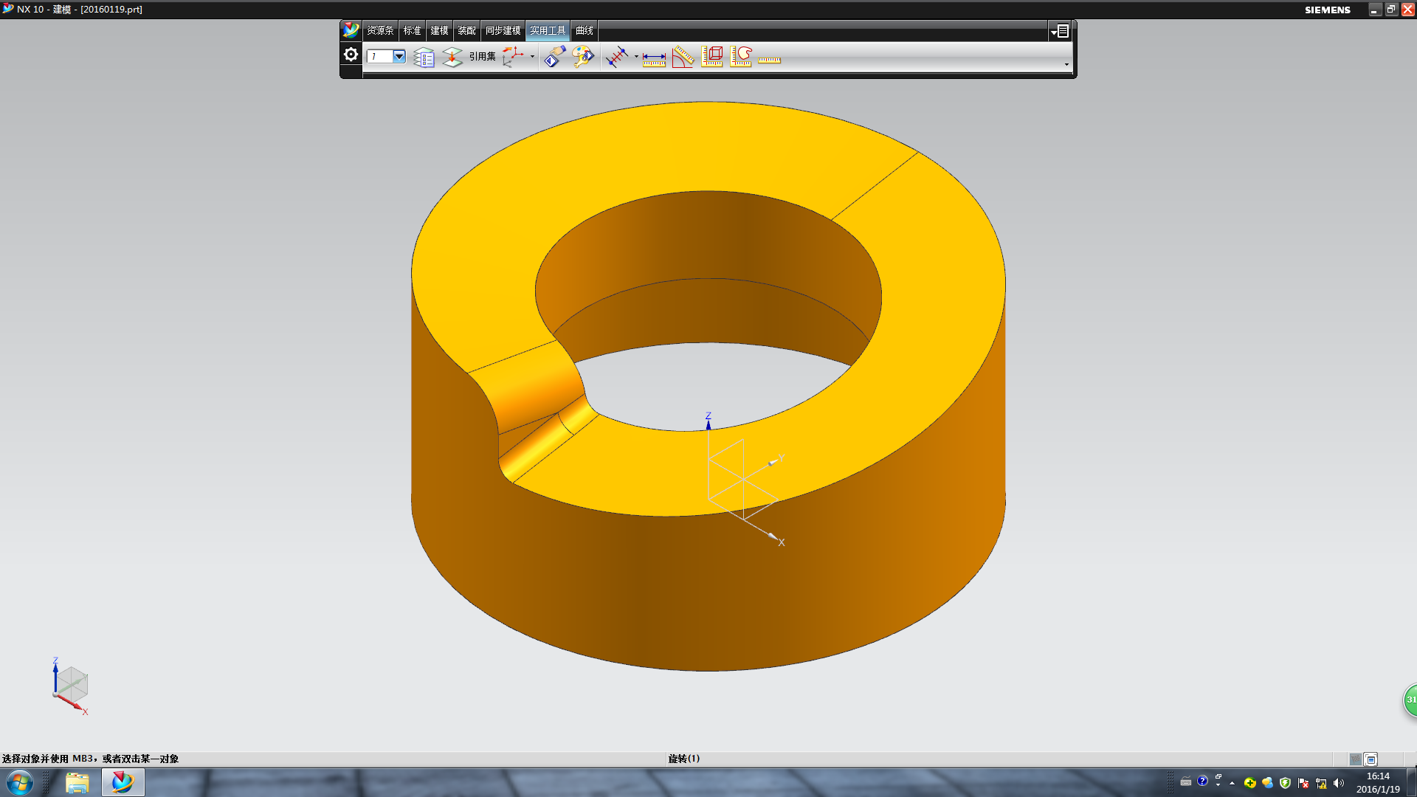The height and width of the screenshot is (797, 1417).
Task: Click the Measure Angle icon
Action: point(683,57)
